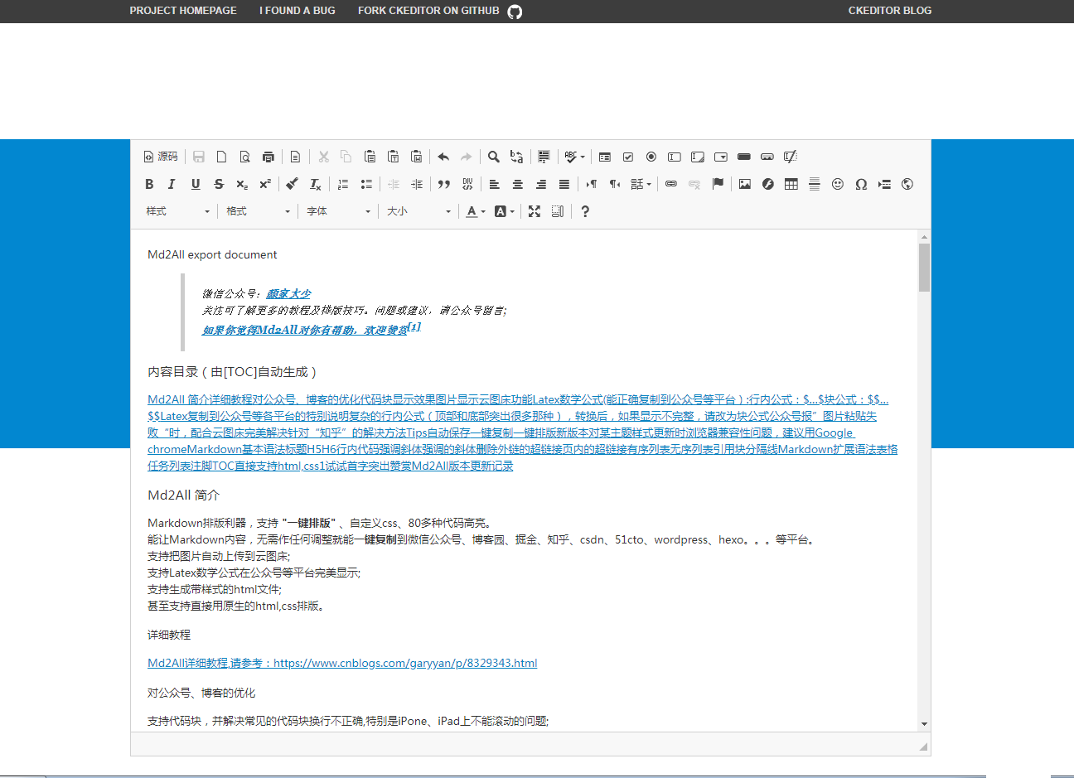Viewport: 1074px width, 778px height.
Task: Toggle Show Blocks view
Action: pos(558,211)
